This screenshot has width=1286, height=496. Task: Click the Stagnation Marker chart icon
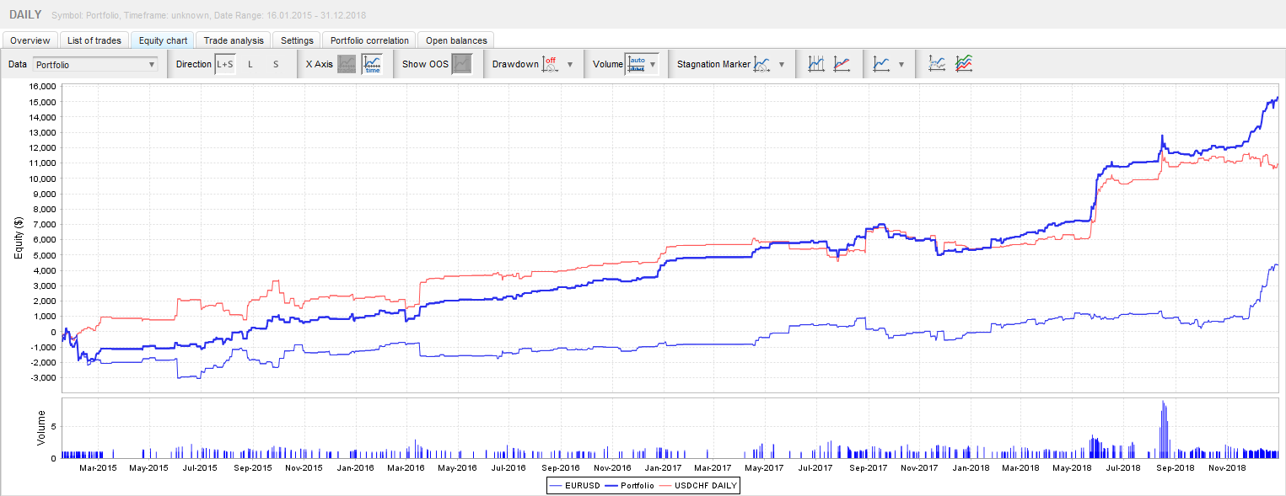(762, 64)
